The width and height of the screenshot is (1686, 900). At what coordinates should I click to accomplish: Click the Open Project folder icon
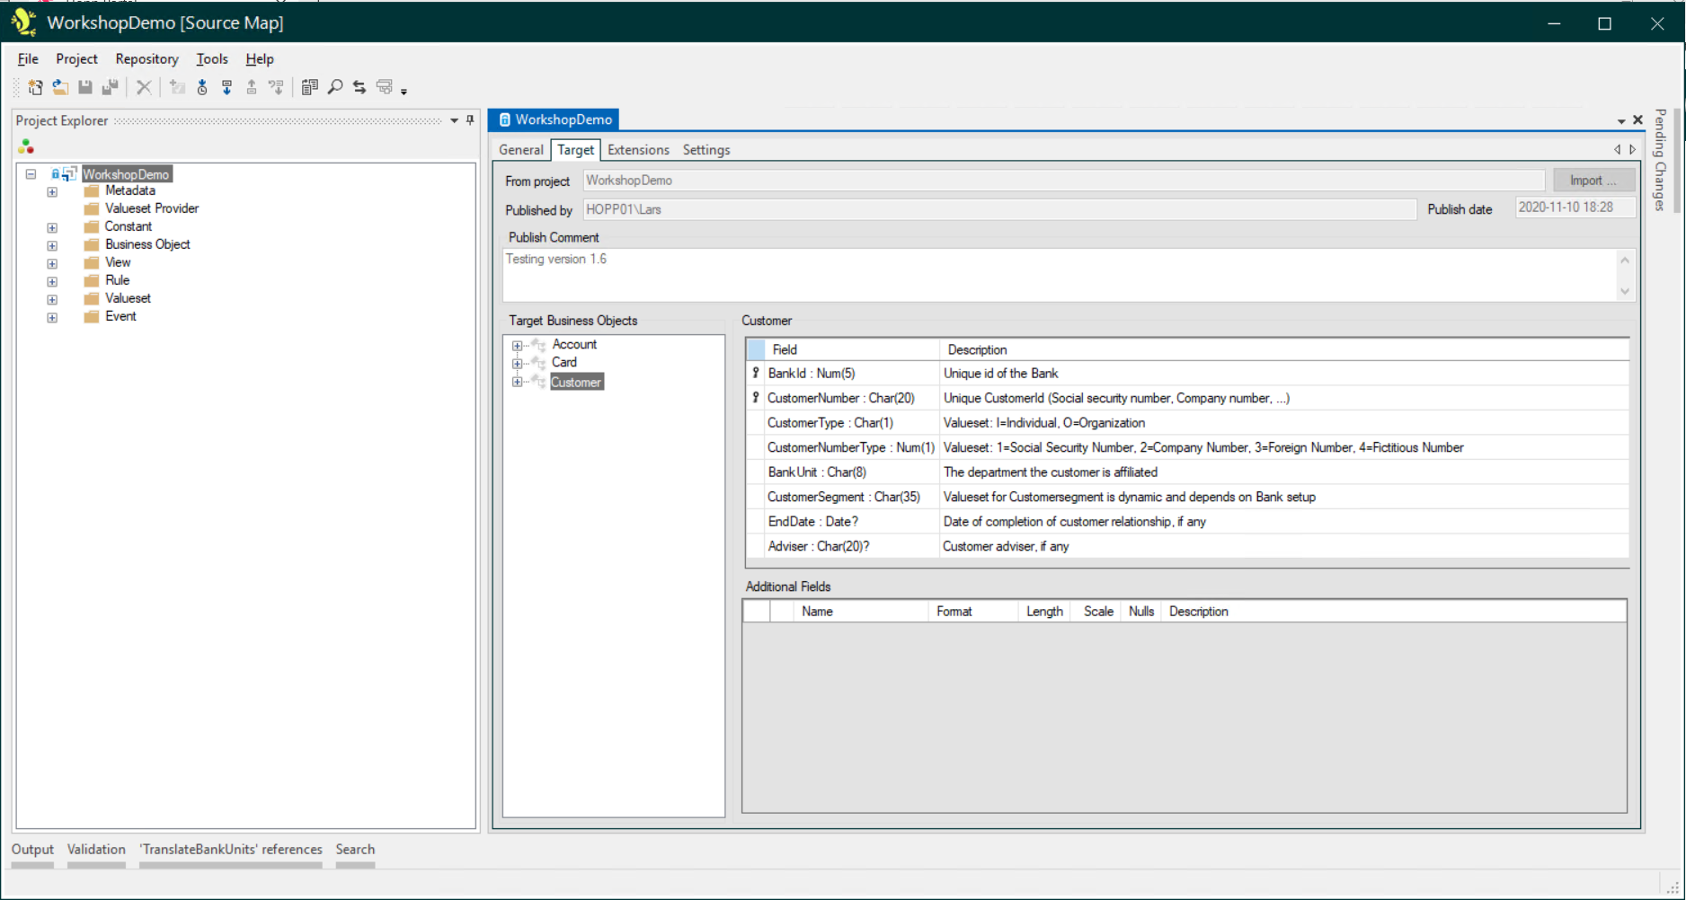coord(60,87)
